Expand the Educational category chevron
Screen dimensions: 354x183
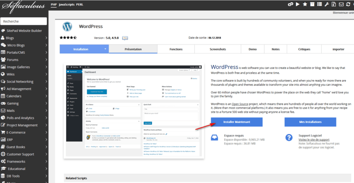46,168
